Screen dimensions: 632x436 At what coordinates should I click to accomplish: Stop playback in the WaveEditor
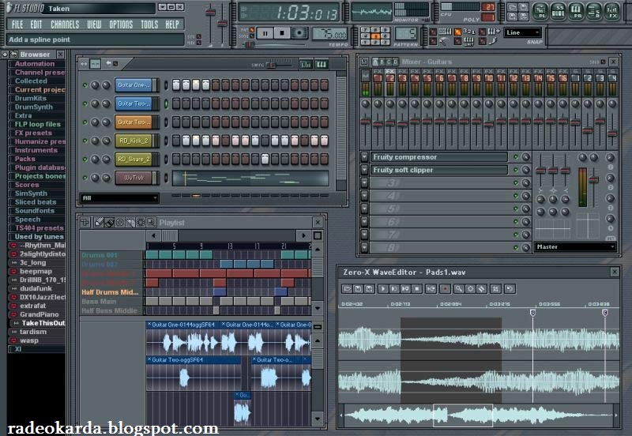417,288
